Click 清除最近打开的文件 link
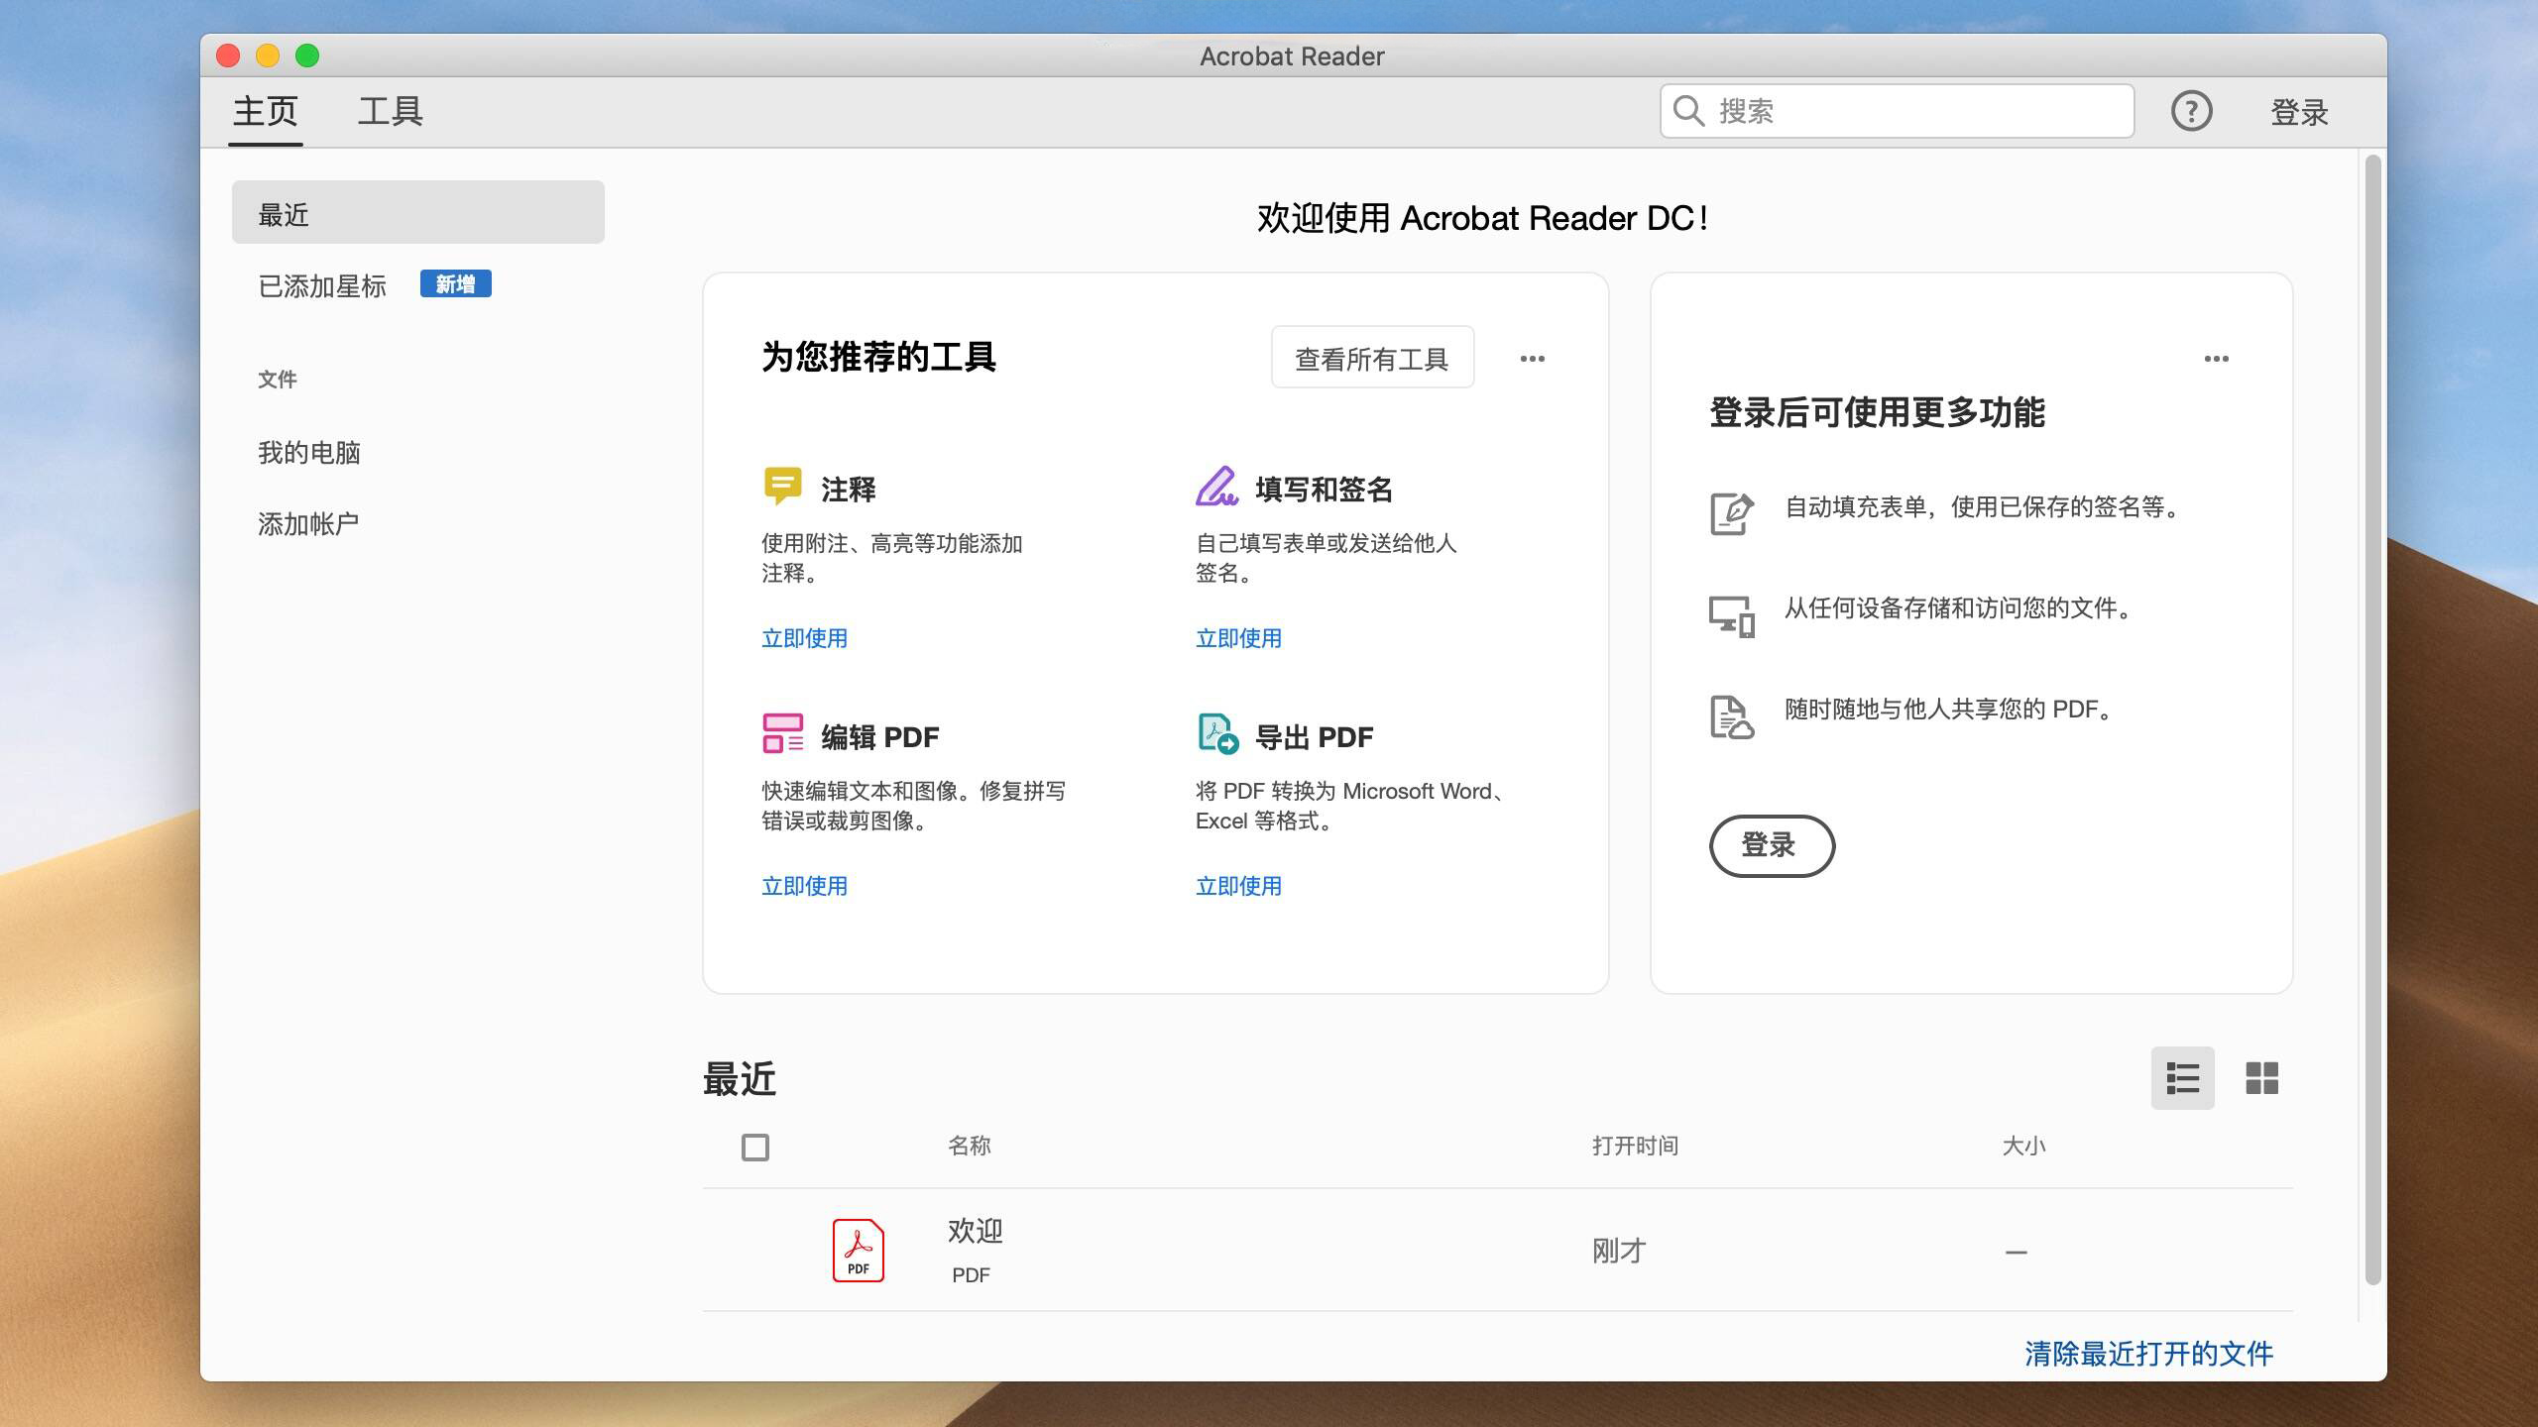The width and height of the screenshot is (2538, 1427). pyautogui.click(x=2148, y=1354)
